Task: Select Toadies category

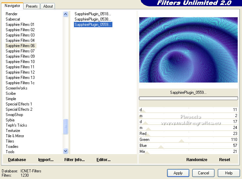Action: click(x=12, y=147)
